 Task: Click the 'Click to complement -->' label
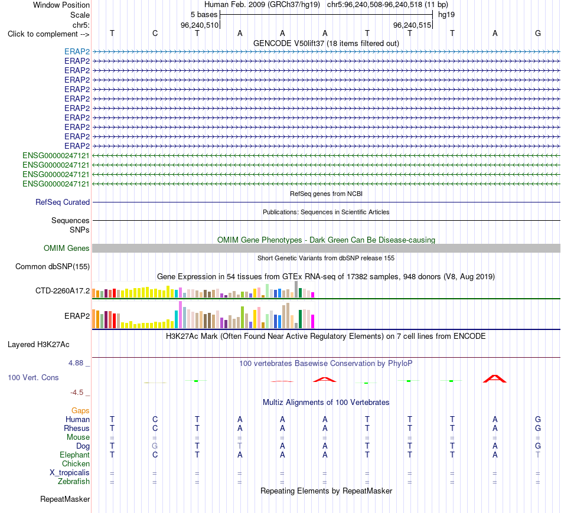[x=48, y=34]
